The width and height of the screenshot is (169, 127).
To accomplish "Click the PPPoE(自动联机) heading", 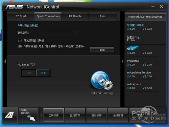I will point(28,25).
